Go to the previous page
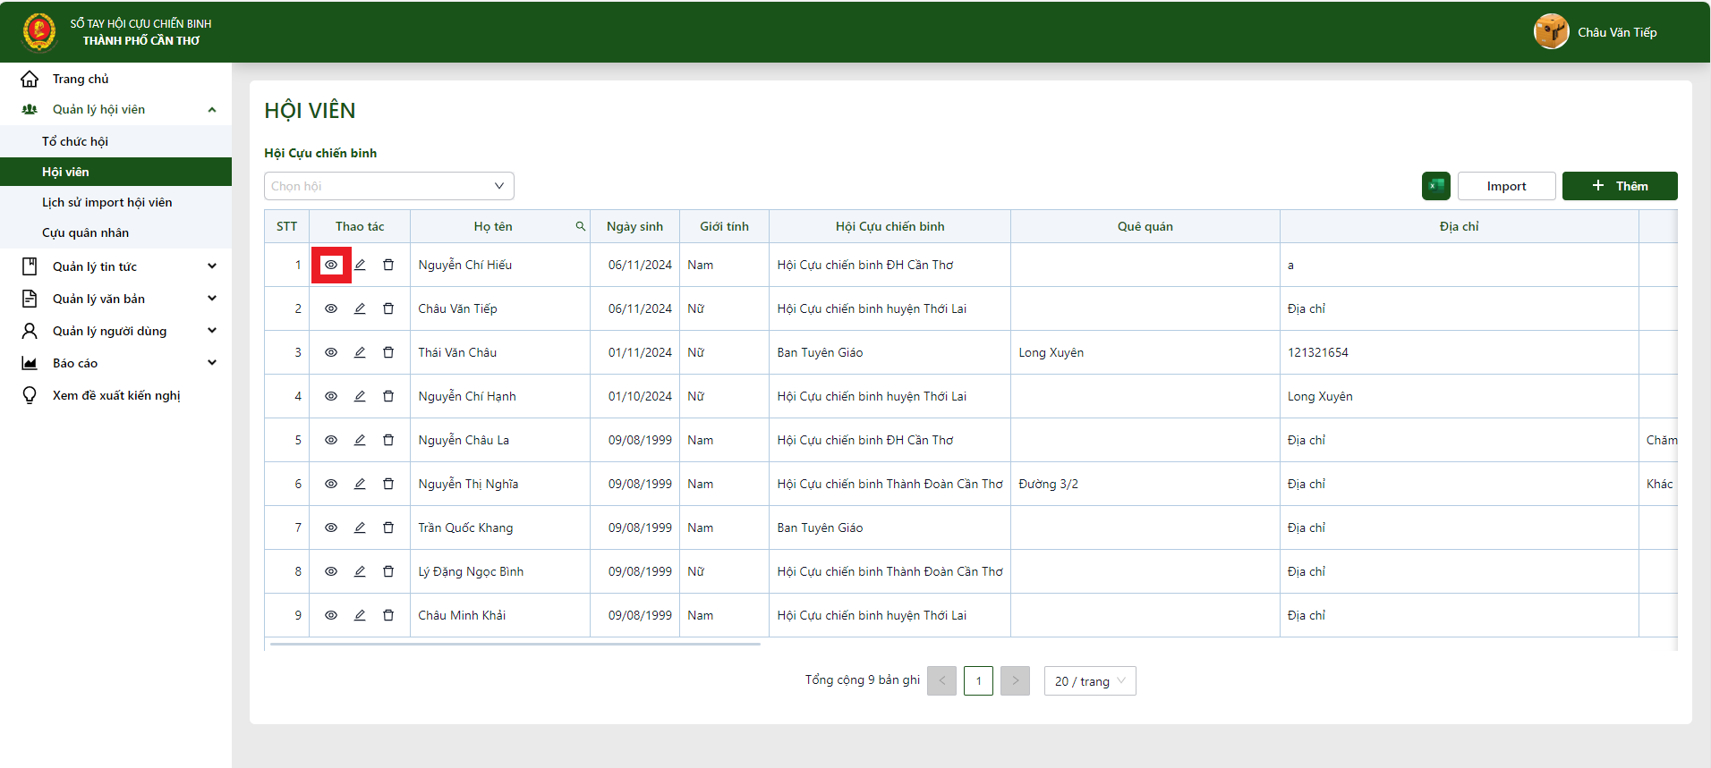 941,680
